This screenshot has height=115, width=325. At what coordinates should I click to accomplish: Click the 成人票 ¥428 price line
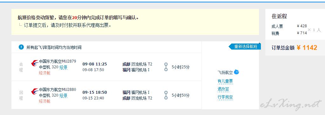coord(289,26)
